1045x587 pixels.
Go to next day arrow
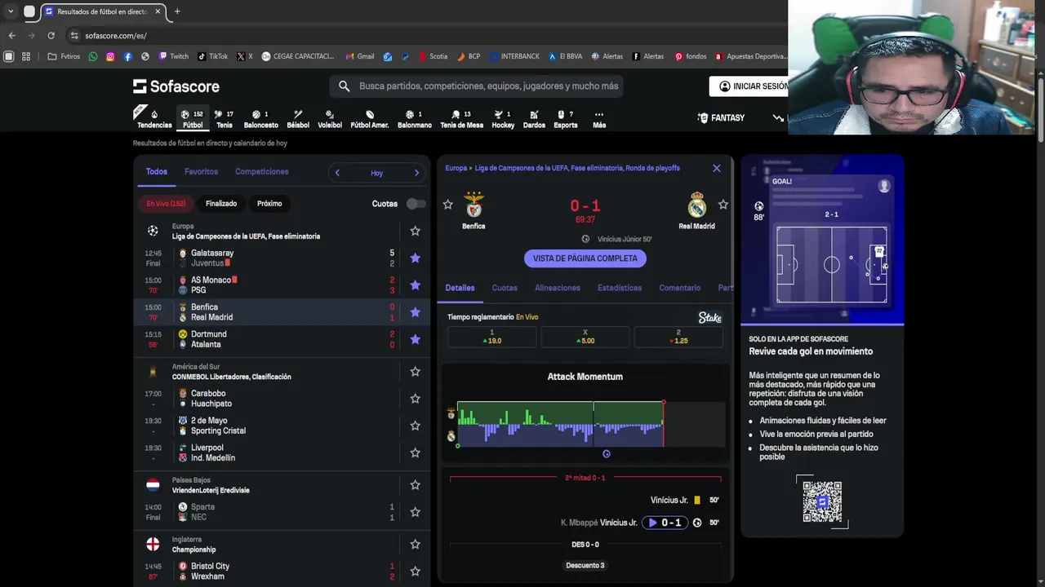tap(416, 173)
